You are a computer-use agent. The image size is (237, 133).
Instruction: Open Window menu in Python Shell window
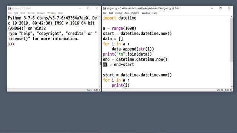[x=51, y=13]
